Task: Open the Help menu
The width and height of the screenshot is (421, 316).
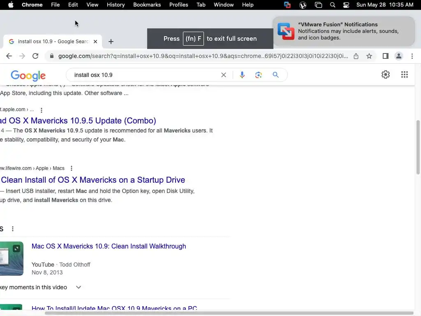Action: pos(248,5)
